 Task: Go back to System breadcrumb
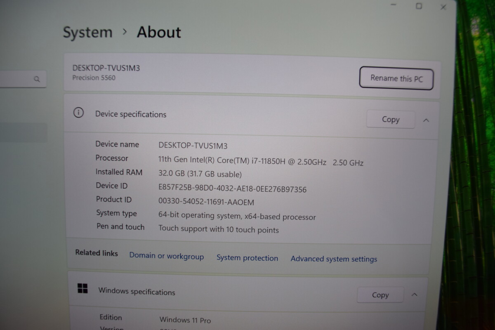[x=87, y=32]
